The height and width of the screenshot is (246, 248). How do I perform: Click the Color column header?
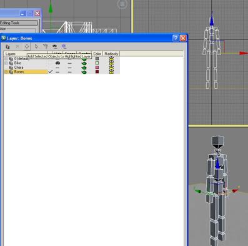[x=97, y=54]
